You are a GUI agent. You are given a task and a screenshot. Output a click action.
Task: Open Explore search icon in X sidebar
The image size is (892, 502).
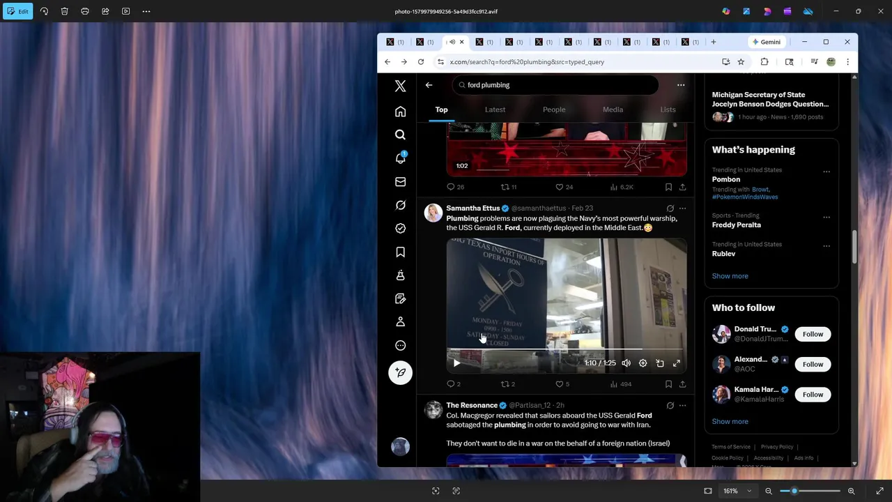pyautogui.click(x=400, y=135)
